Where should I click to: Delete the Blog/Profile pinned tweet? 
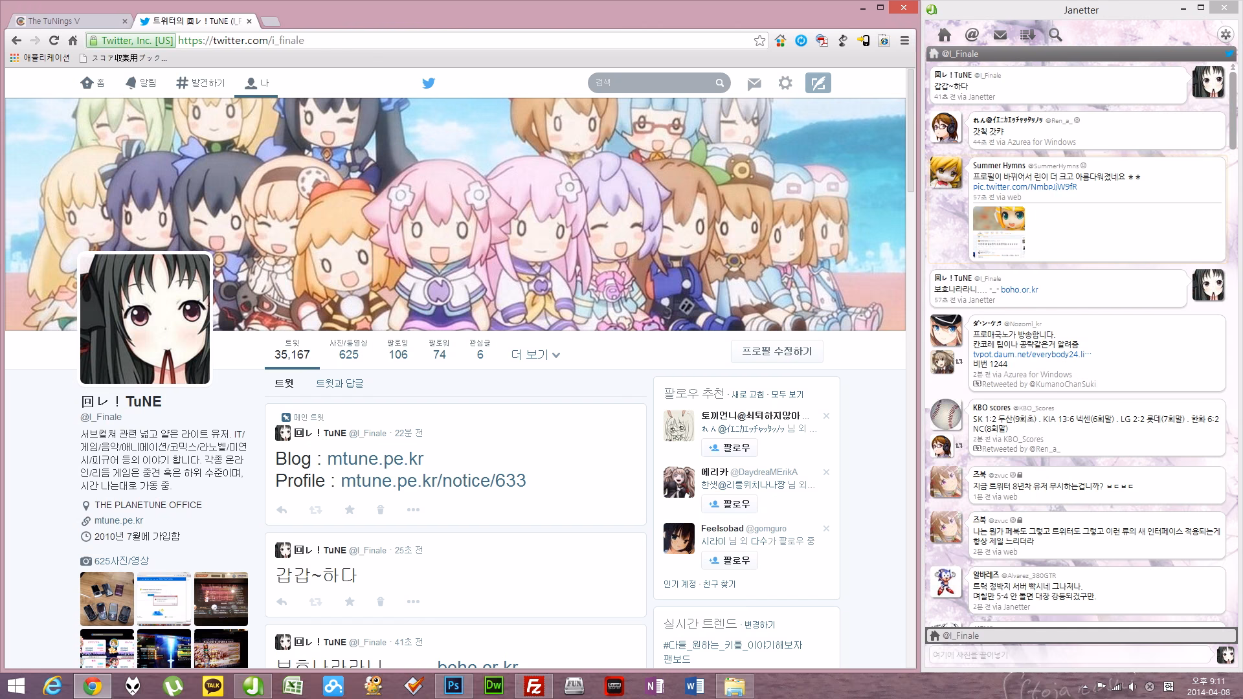pyautogui.click(x=381, y=509)
